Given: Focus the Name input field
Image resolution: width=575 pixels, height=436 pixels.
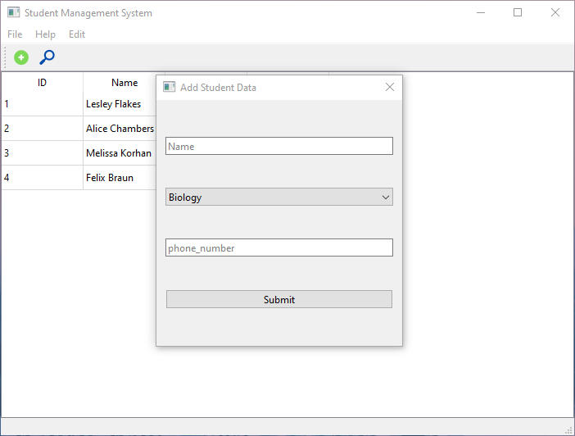Looking at the screenshot, I should [279, 146].
